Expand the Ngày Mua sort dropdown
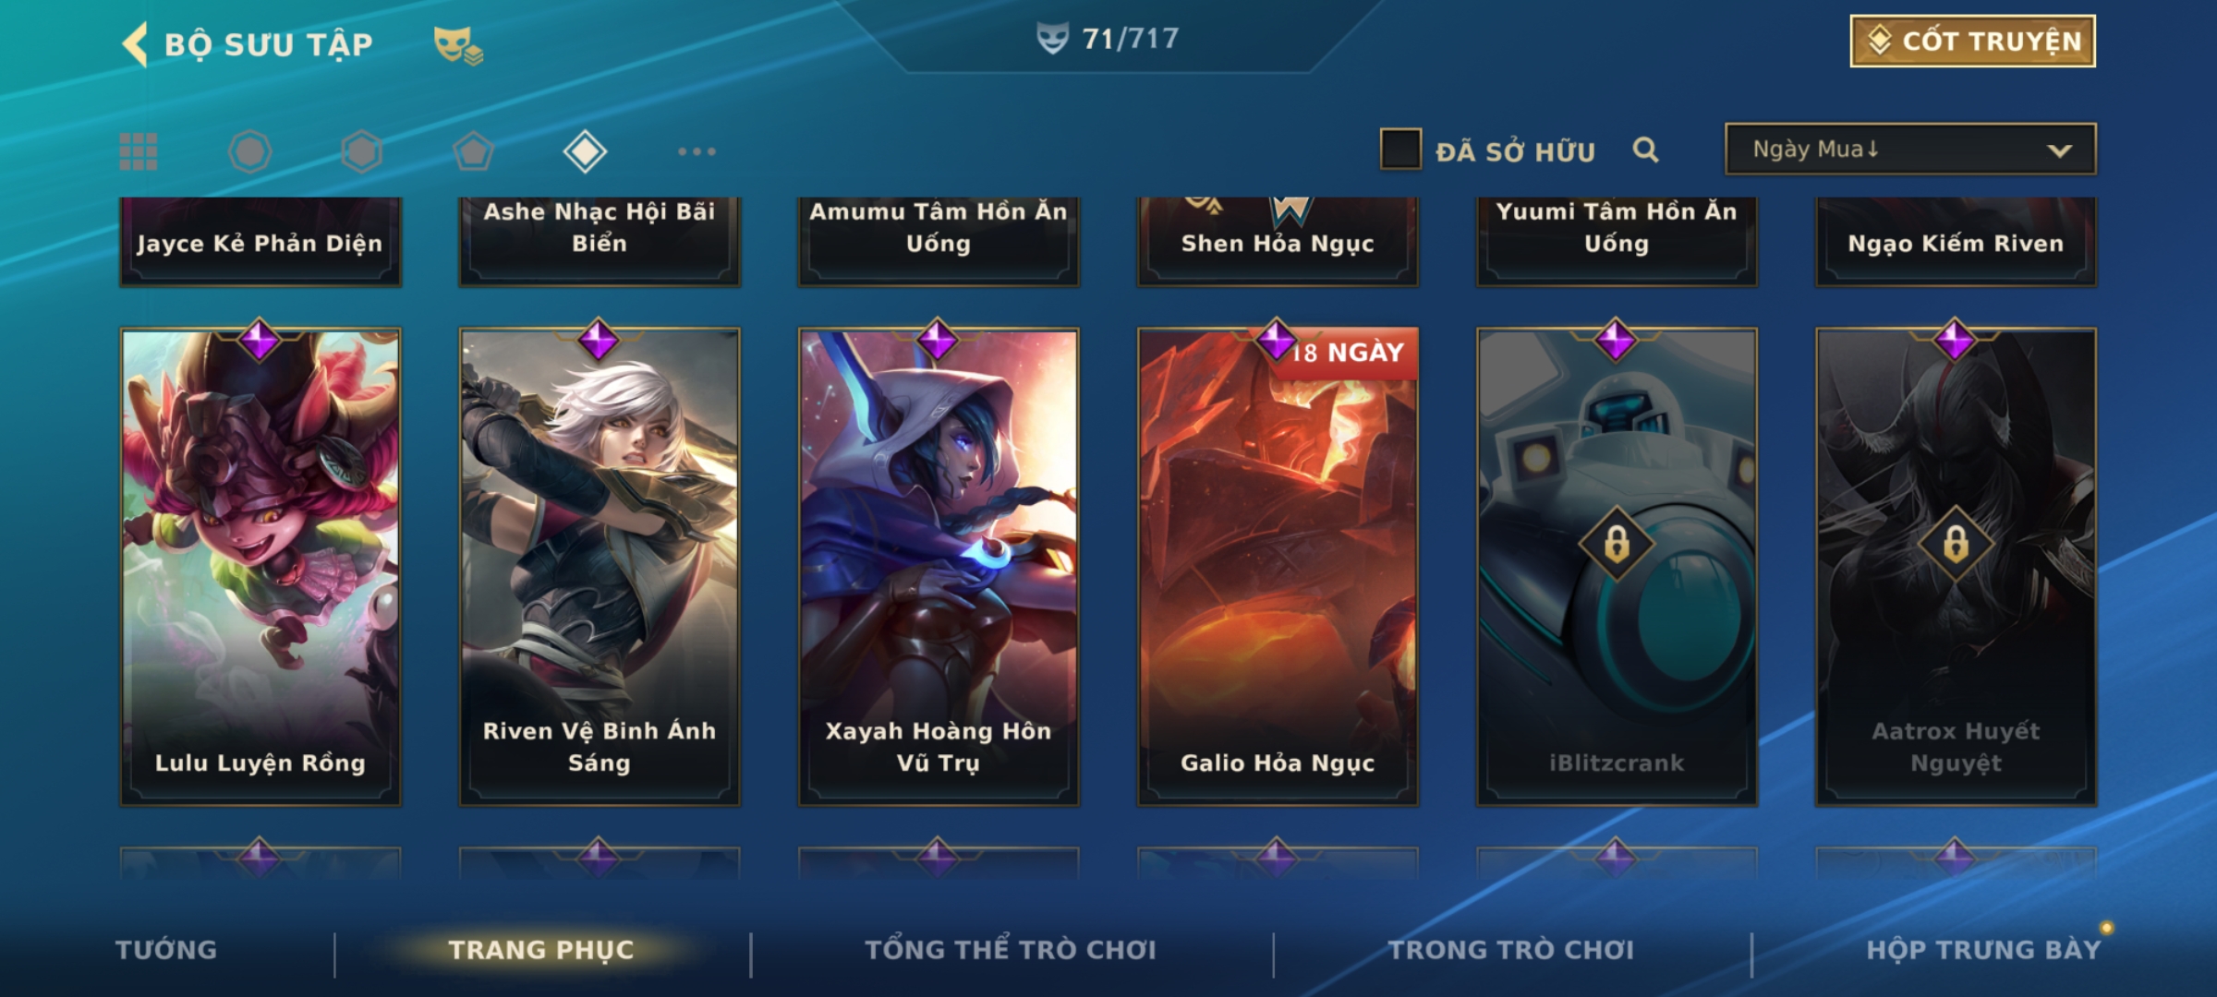The width and height of the screenshot is (2217, 997). [x=1910, y=150]
